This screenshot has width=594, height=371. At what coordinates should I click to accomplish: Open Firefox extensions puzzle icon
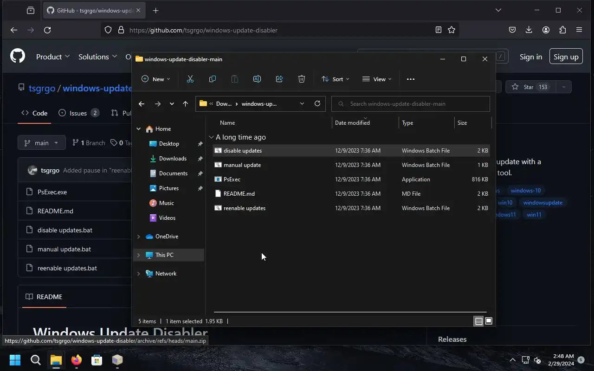562,30
